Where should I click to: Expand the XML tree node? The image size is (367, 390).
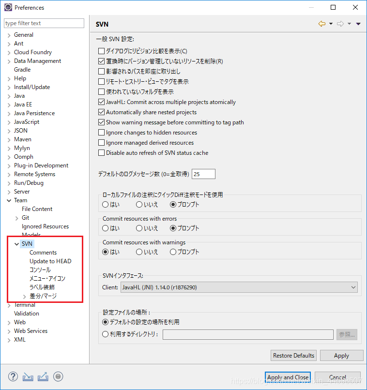(9, 340)
